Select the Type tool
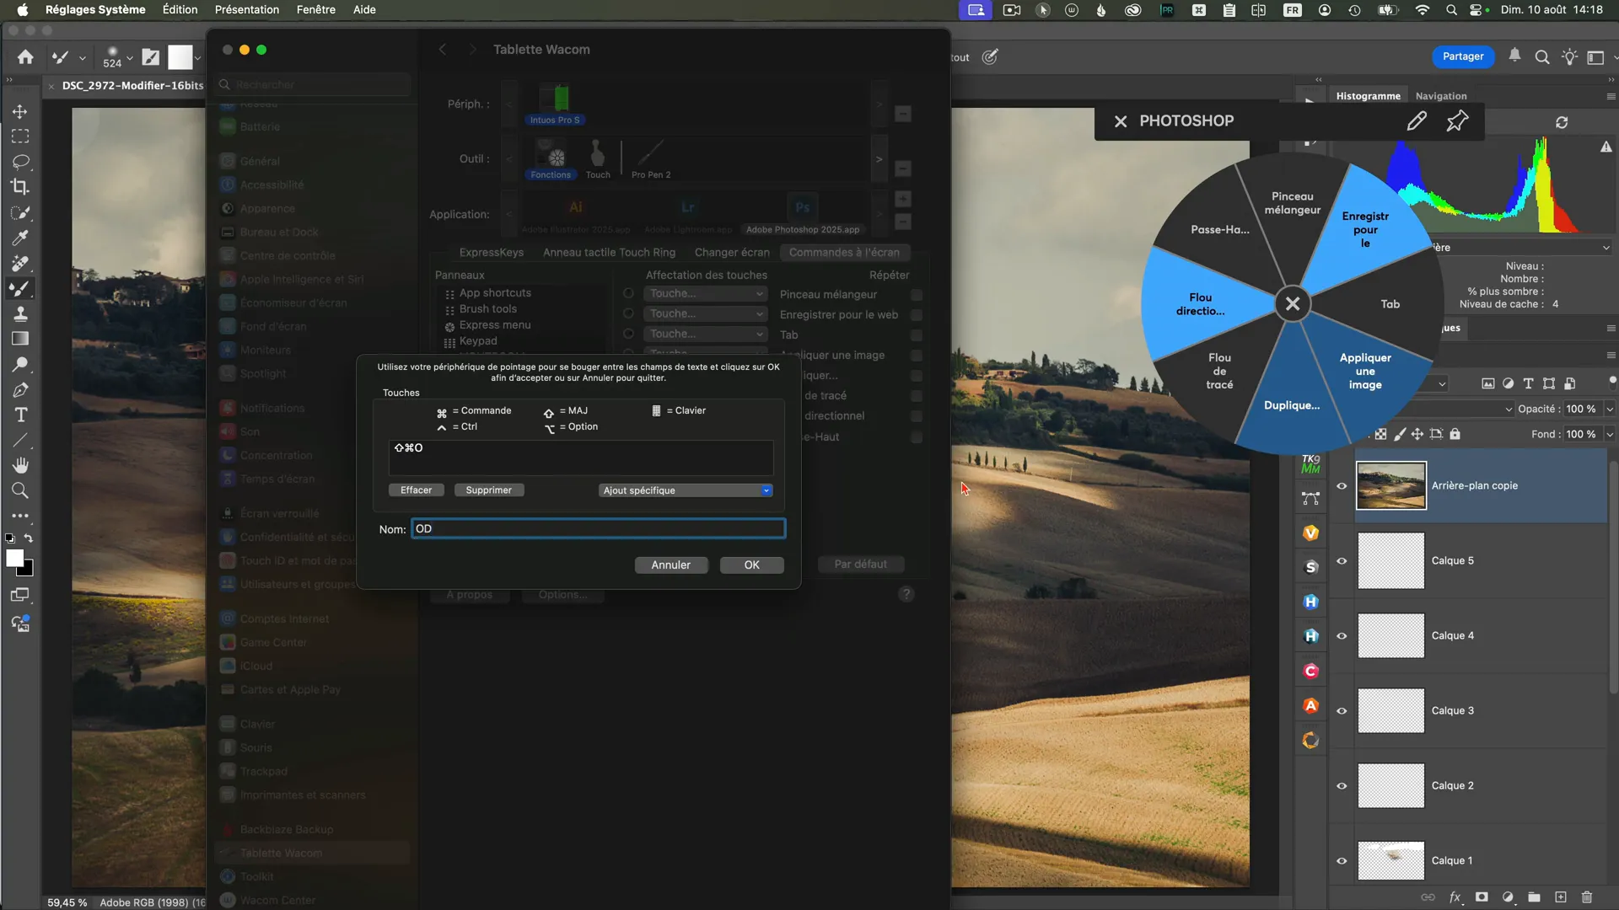 pyautogui.click(x=20, y=415)
